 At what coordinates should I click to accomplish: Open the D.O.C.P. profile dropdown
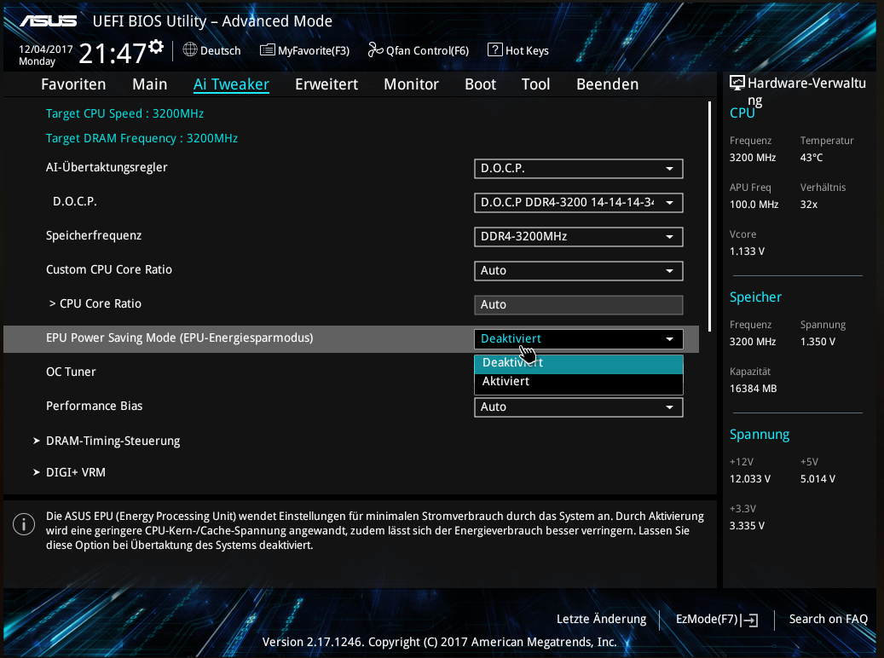(579, 202)
